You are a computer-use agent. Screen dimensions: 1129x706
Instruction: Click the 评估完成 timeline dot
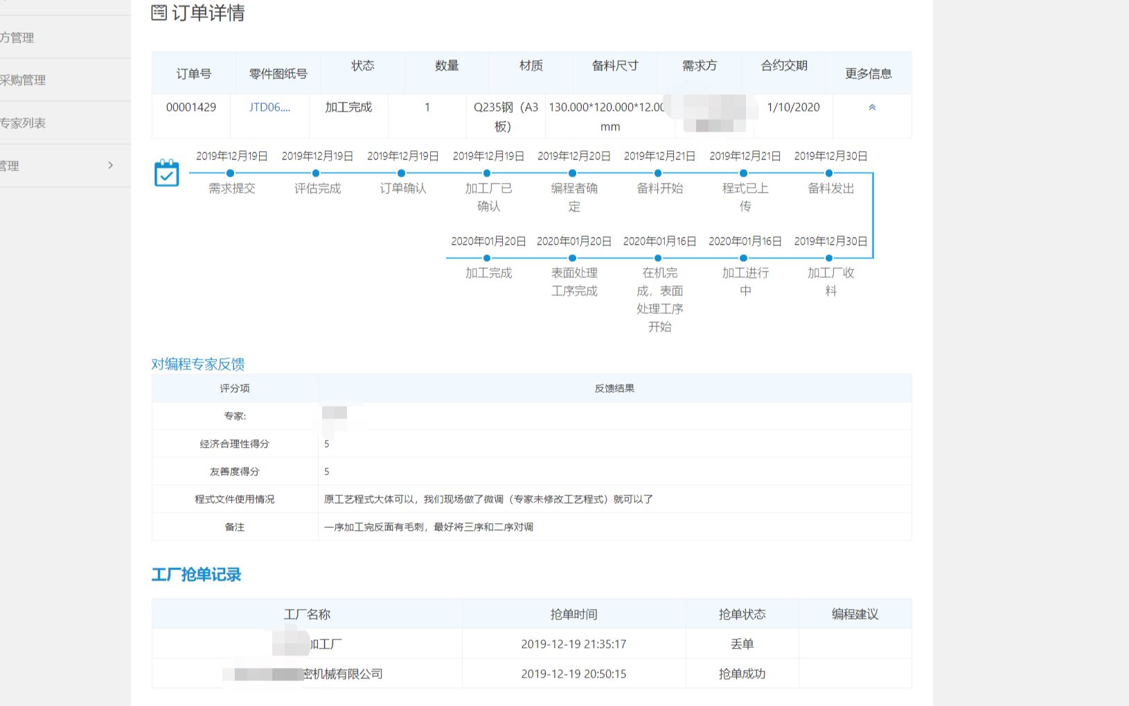pos(316,173)
